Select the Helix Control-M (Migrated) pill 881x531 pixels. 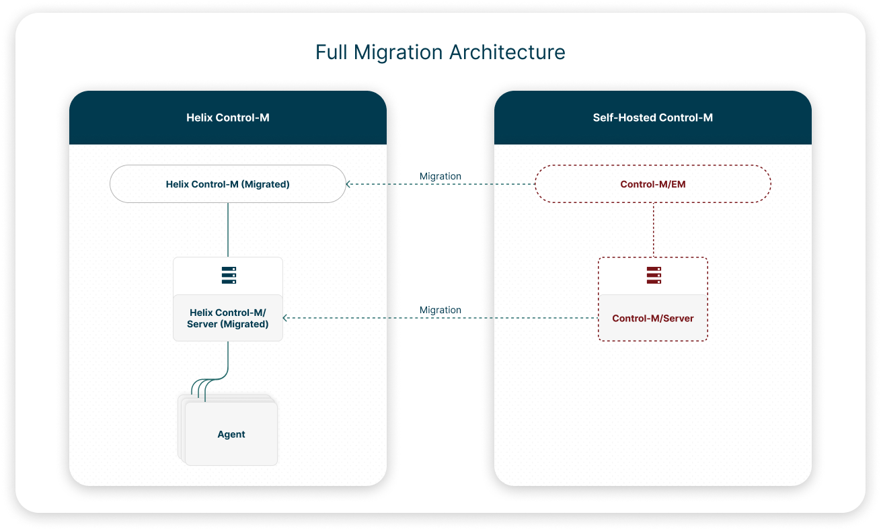[x=227, y=183]
